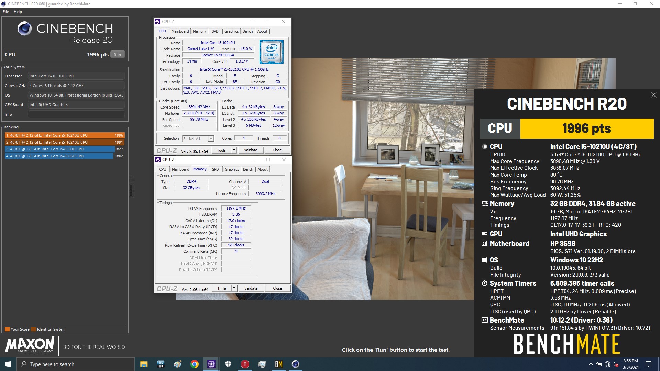Open About tab in bottom CPU-Z window
The height and width of the screenshot is (371, 660).
coord(263,169)
